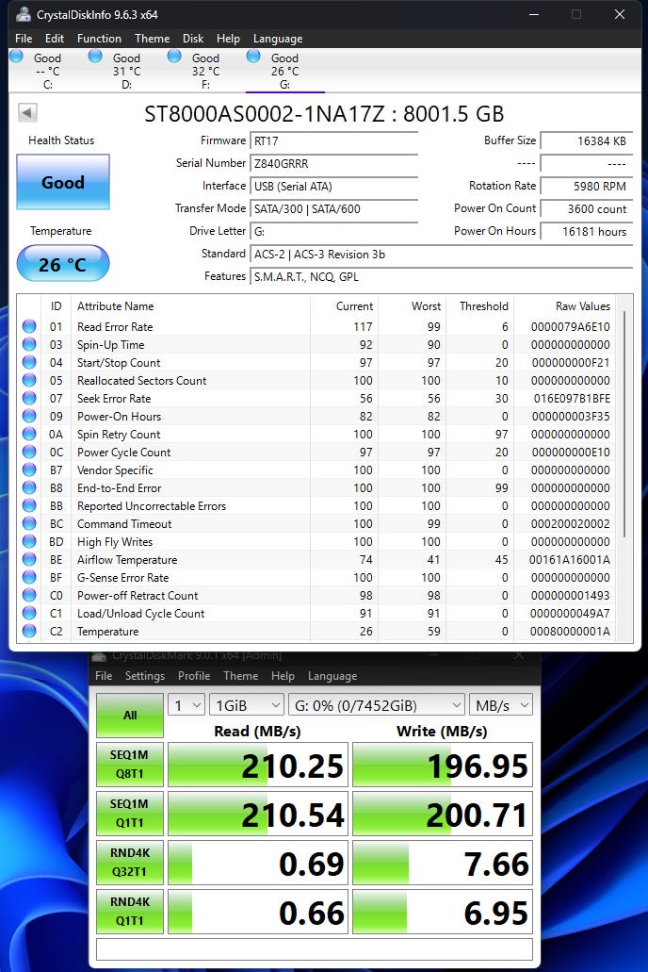Click the Transfer Mode SATA/300 field
Screen dimensions: 648x972
tap(334, 209)
